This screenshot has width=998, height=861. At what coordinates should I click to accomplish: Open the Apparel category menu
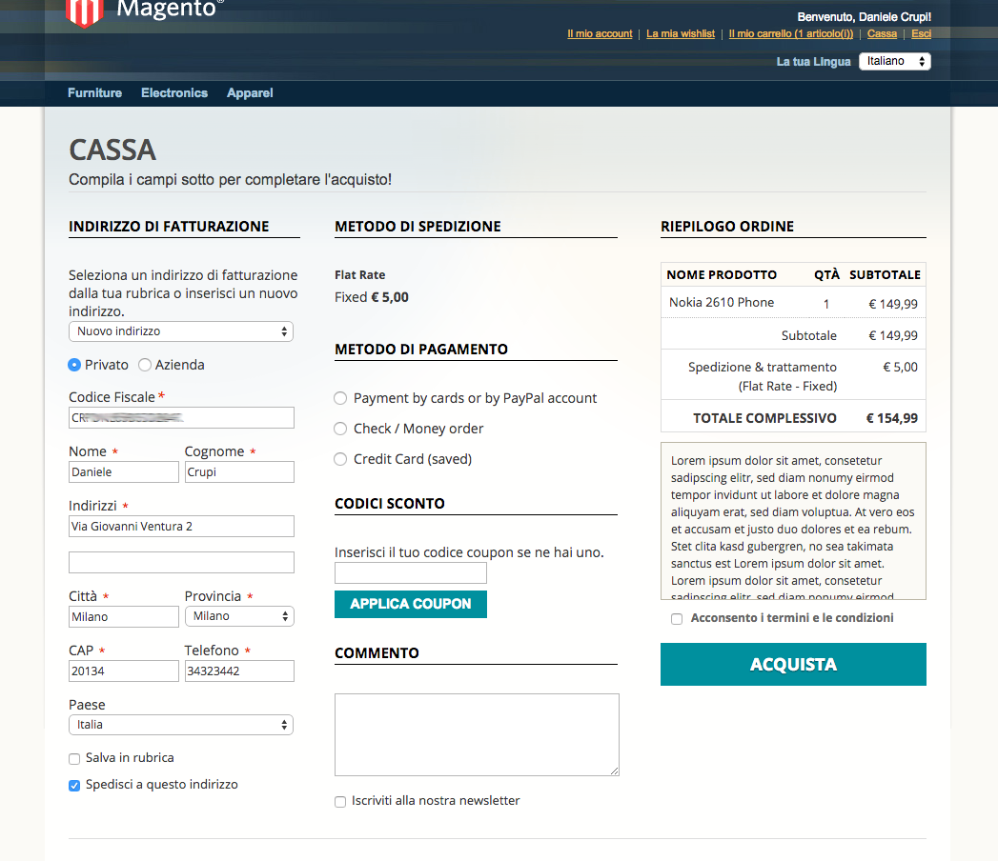click(250, 92)
